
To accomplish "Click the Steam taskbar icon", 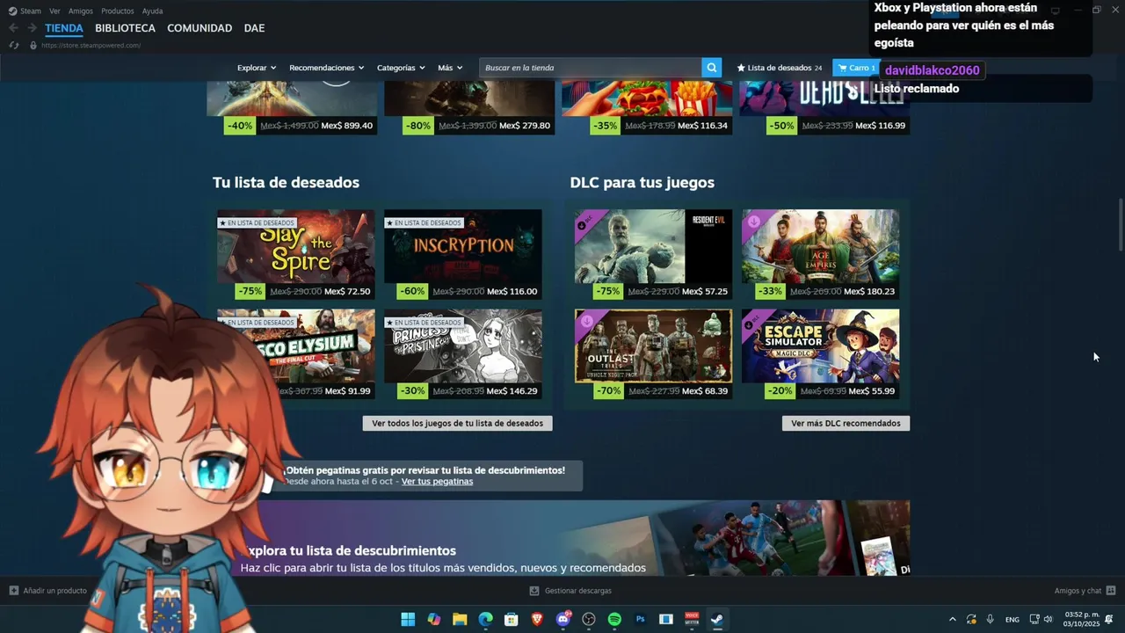I will coord(718,619).
